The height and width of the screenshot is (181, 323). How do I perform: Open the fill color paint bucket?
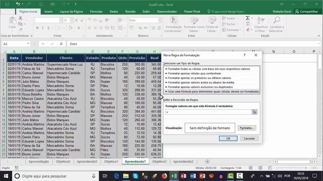[70, 28]
